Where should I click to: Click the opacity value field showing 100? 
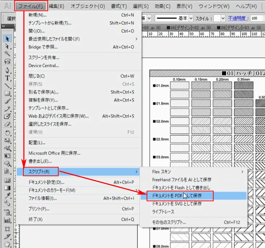[256, 18]
